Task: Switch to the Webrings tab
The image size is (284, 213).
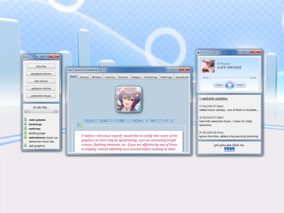Action: 166,77
